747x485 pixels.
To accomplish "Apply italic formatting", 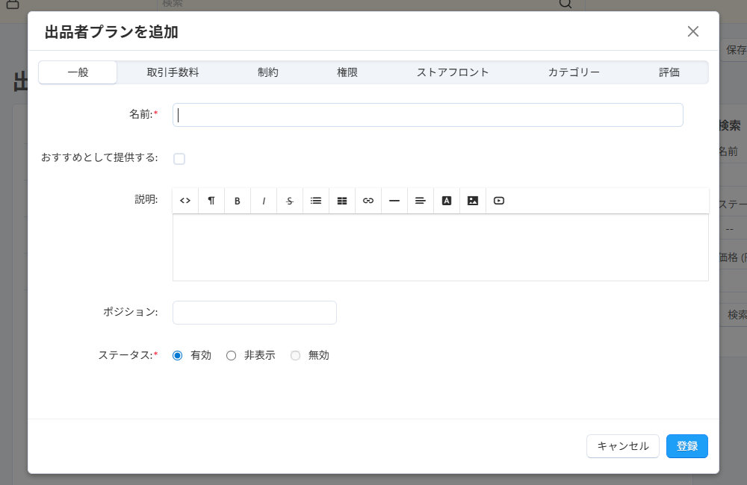I will coord(263,200).
